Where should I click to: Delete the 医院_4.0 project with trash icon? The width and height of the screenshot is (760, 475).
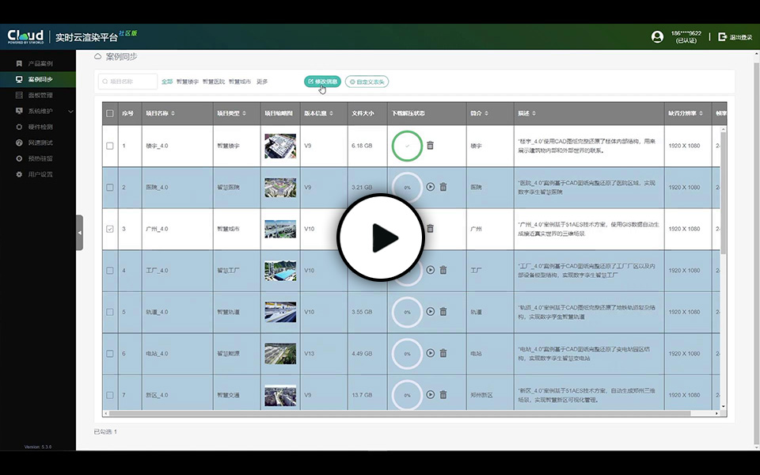click(443, 187)
